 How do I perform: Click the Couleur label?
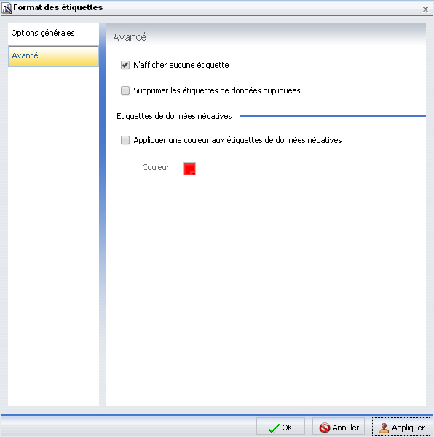[x=156, y=167]
